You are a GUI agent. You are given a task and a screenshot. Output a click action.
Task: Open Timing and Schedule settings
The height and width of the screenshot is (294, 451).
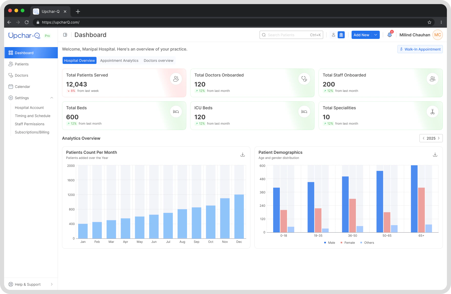click(33, 116)
